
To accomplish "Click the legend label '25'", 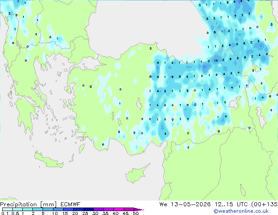I will tap(85, 213).
